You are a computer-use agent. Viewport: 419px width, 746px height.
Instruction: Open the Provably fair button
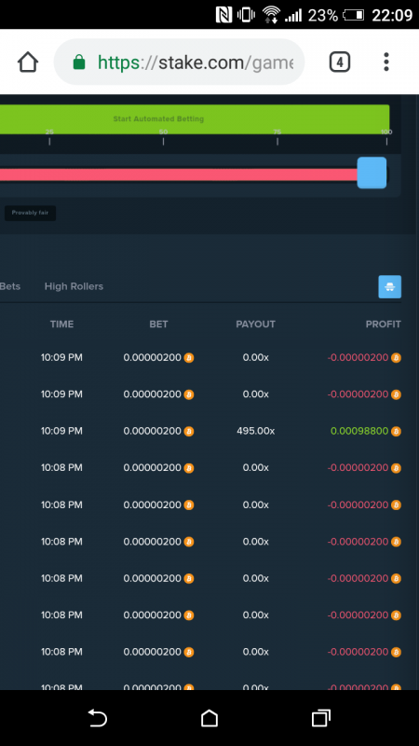pyautogui.click(x=31, y=213)
